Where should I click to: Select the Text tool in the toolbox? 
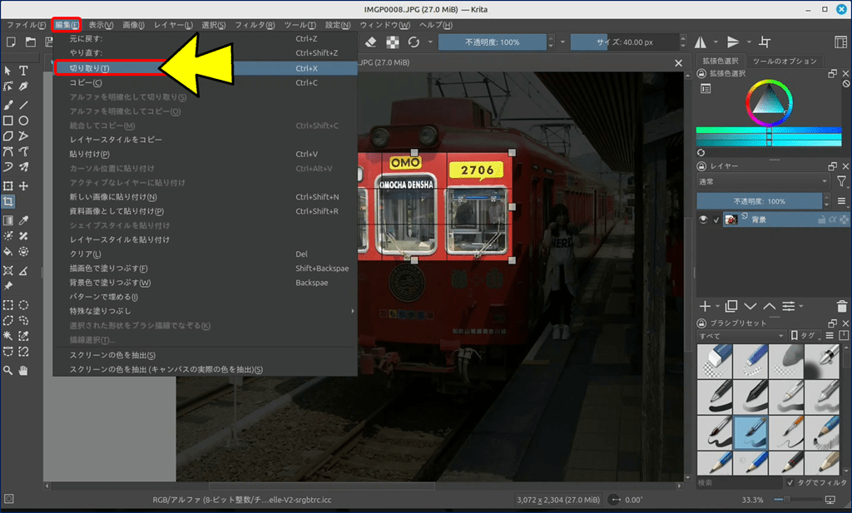coord(24,71)
